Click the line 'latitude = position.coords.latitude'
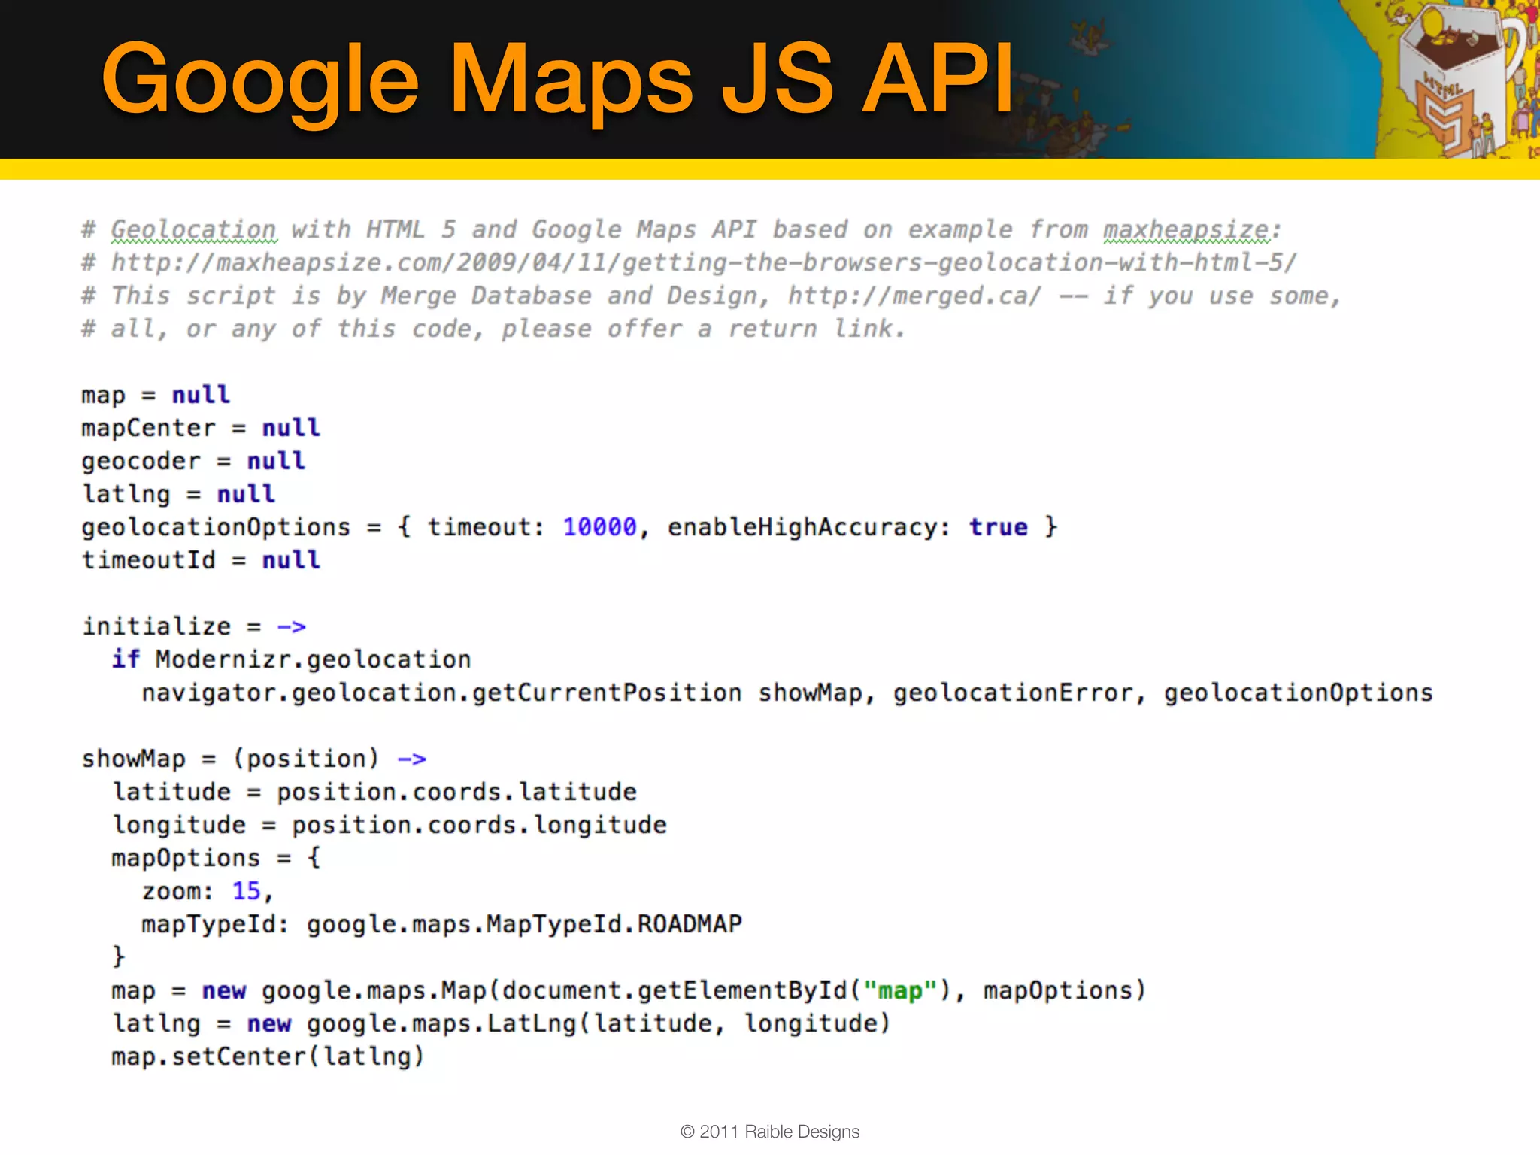Viewport: 1540px width, 1155px height. [x=374, y=792]
